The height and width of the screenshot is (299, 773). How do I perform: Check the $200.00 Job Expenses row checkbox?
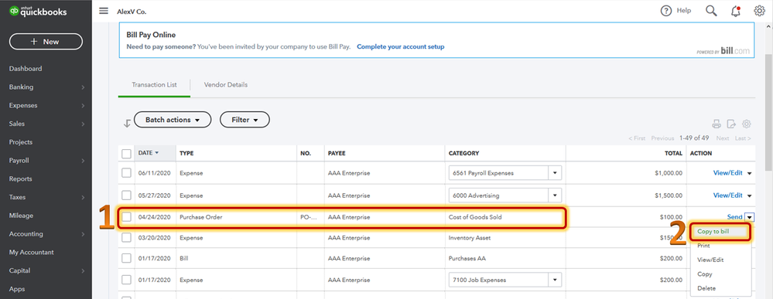click(x=127, y=280)
